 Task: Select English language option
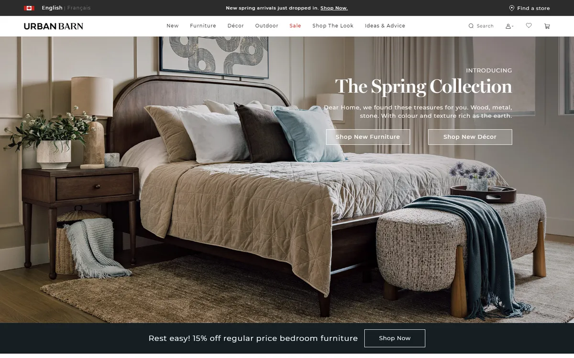[52, 8]
